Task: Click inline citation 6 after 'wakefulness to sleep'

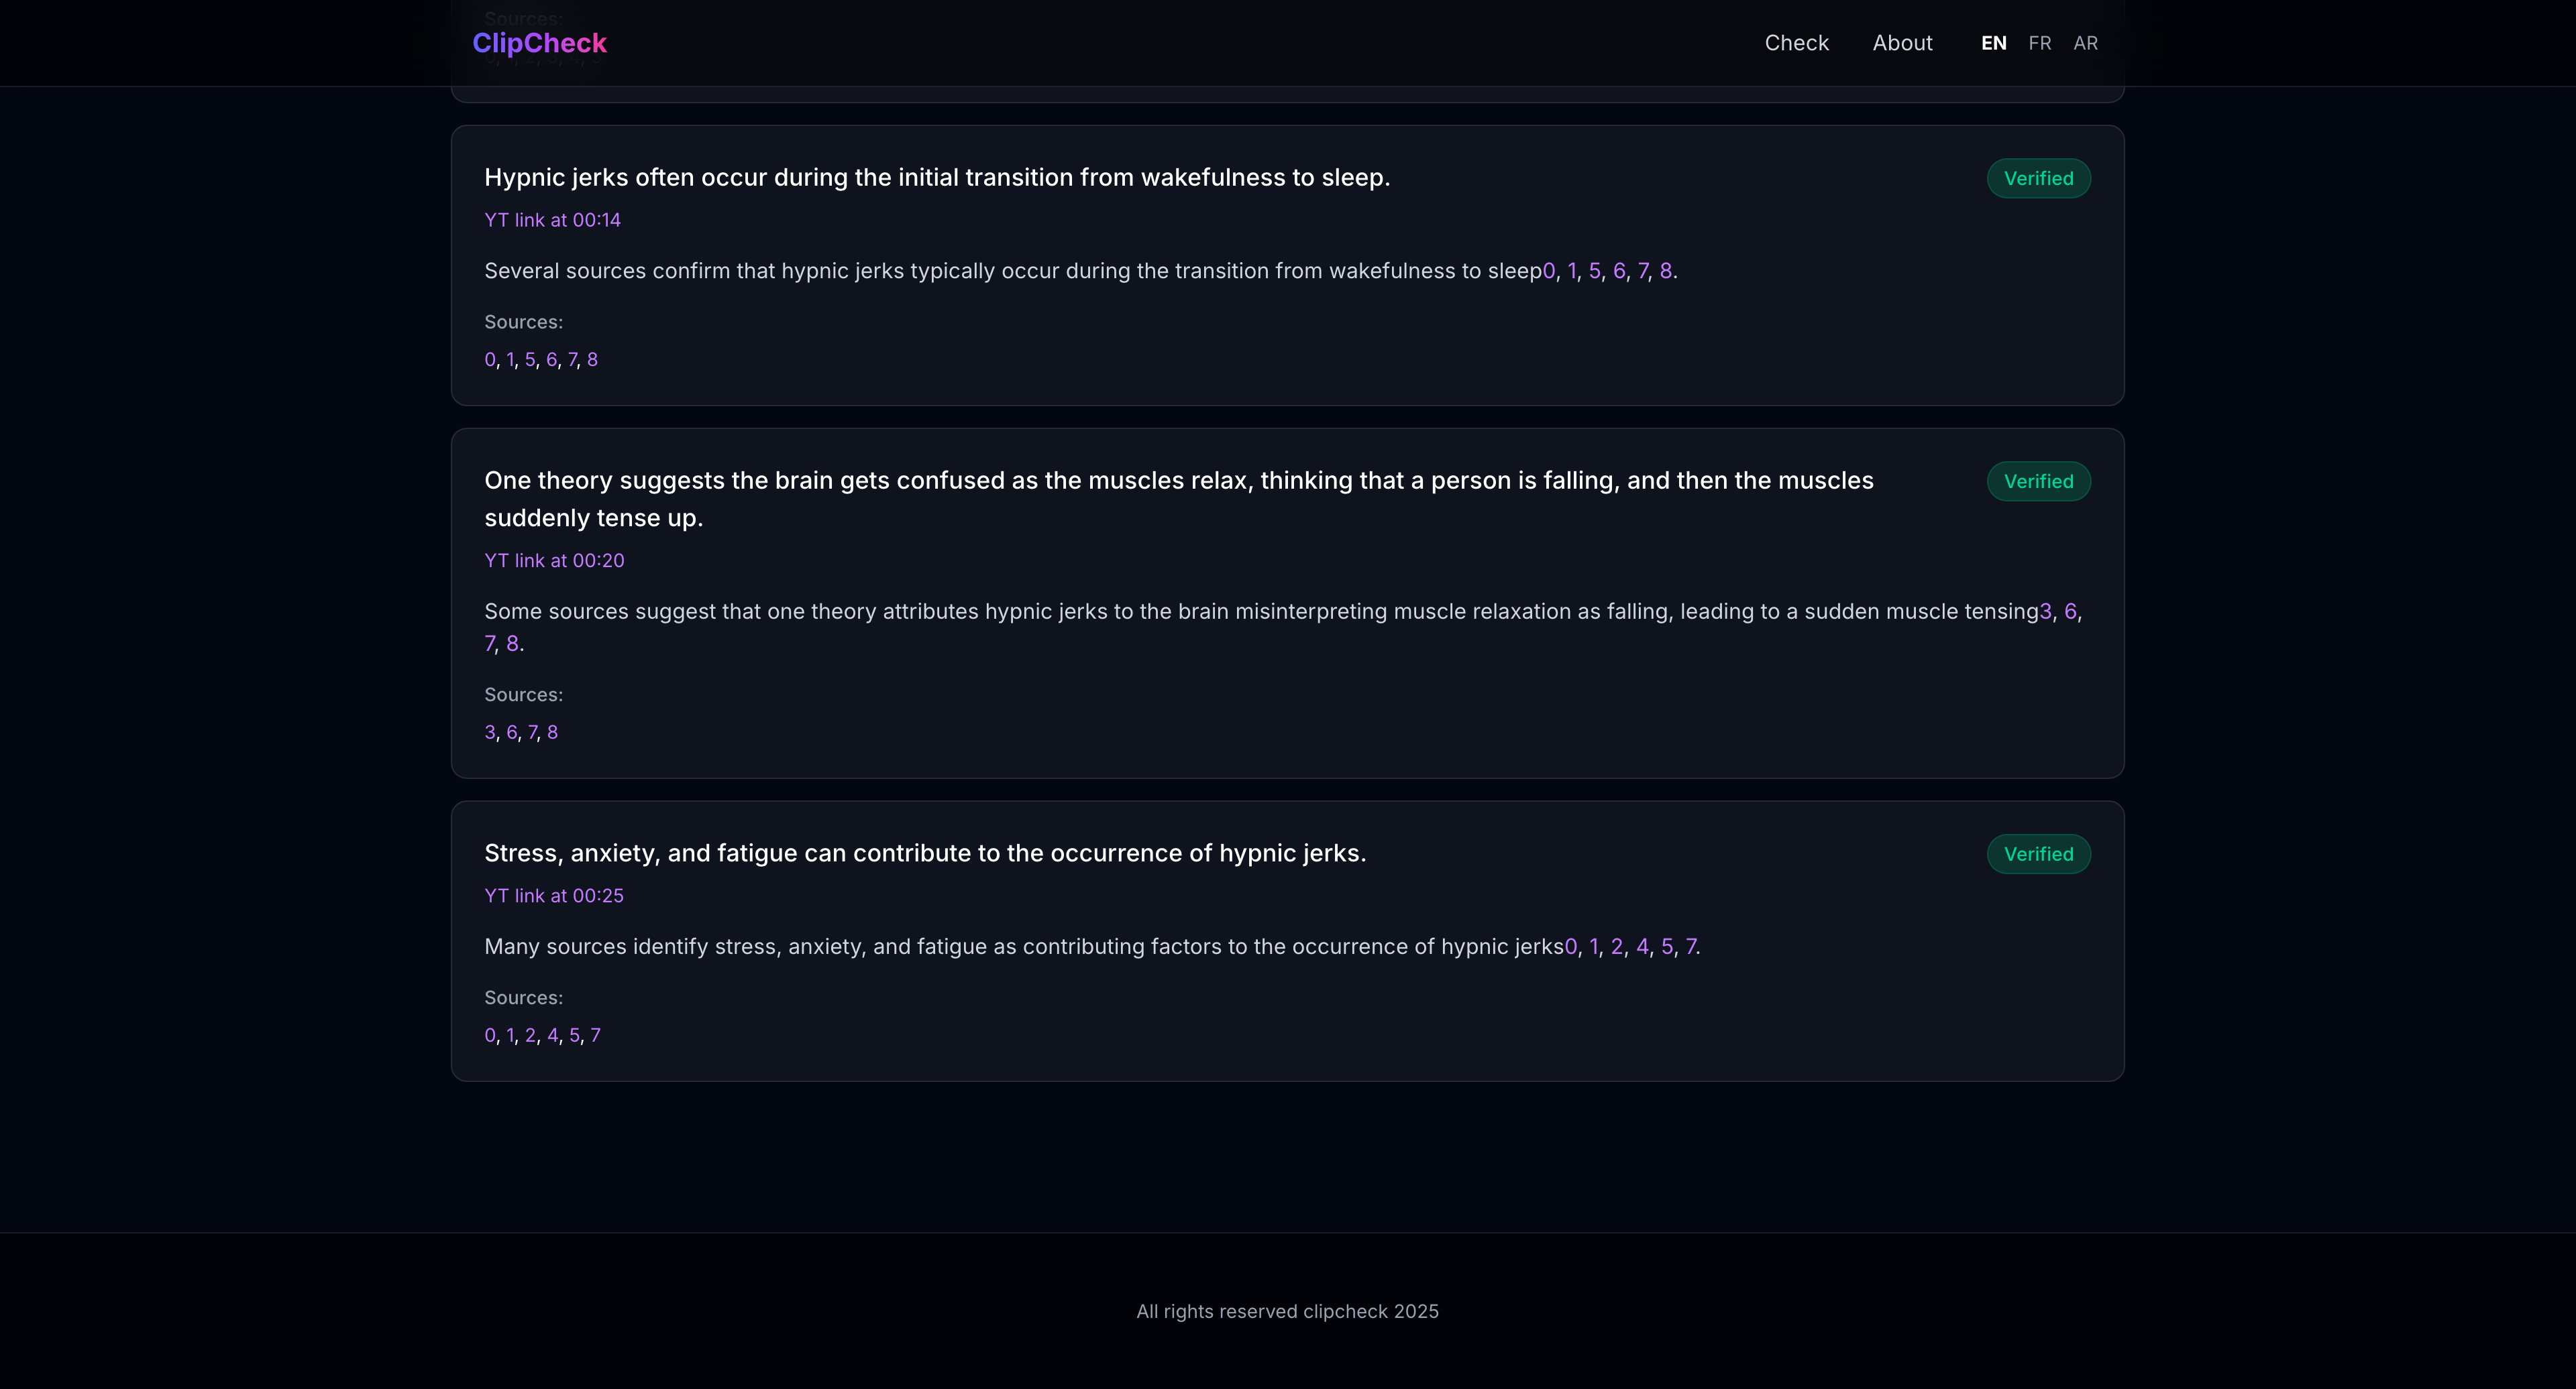Action: [x=1619, y=271]
